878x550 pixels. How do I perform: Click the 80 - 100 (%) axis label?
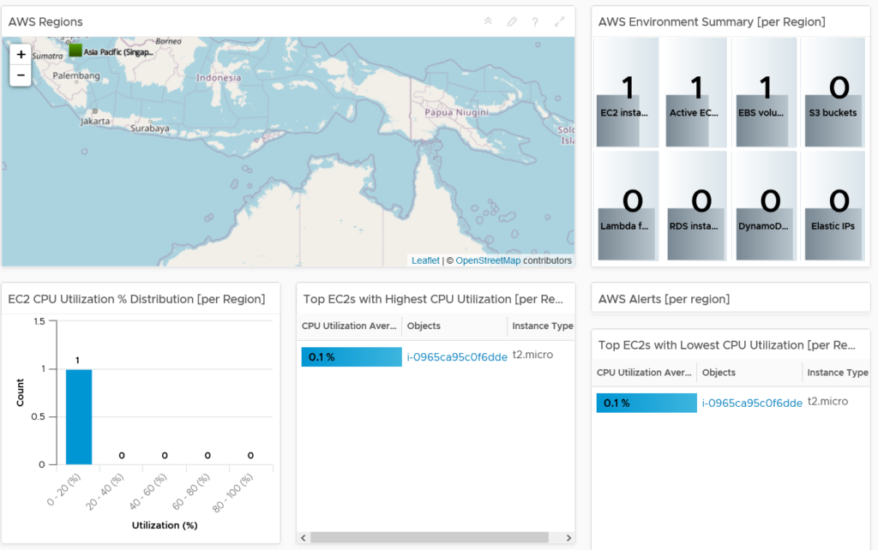[x=233, y=493]
